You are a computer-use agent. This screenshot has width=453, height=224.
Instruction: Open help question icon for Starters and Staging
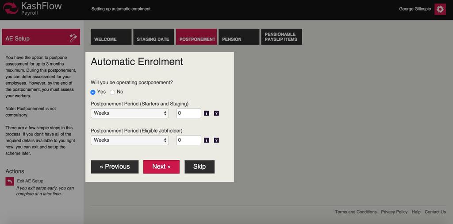(216, 113)
